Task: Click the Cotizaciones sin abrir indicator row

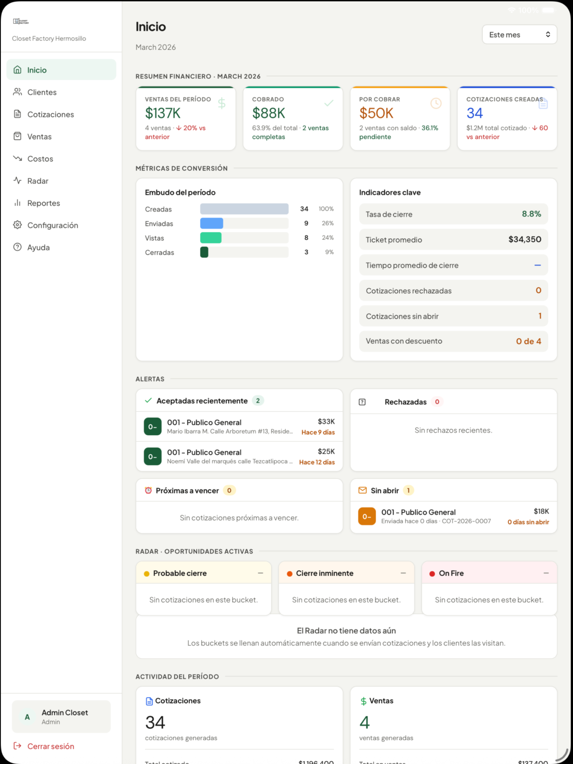Action: click(454, 316)
